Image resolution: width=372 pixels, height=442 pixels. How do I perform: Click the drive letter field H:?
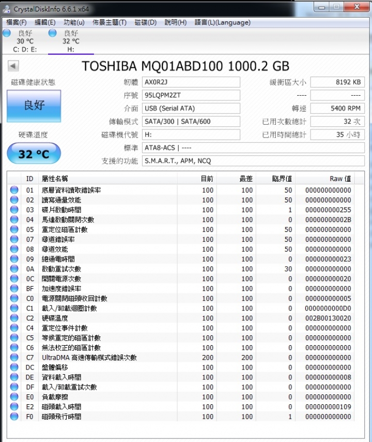coord(191,135)
